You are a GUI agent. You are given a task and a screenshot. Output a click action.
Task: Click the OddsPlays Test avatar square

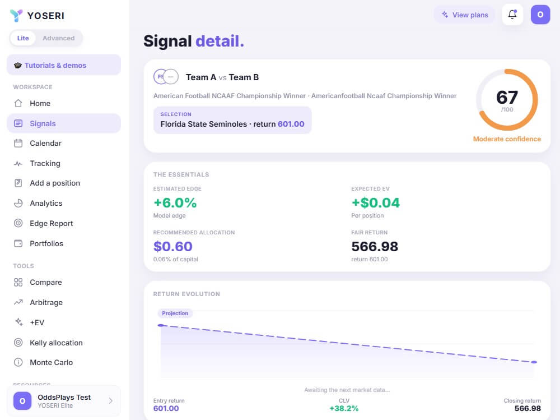(x=22, y=401)
